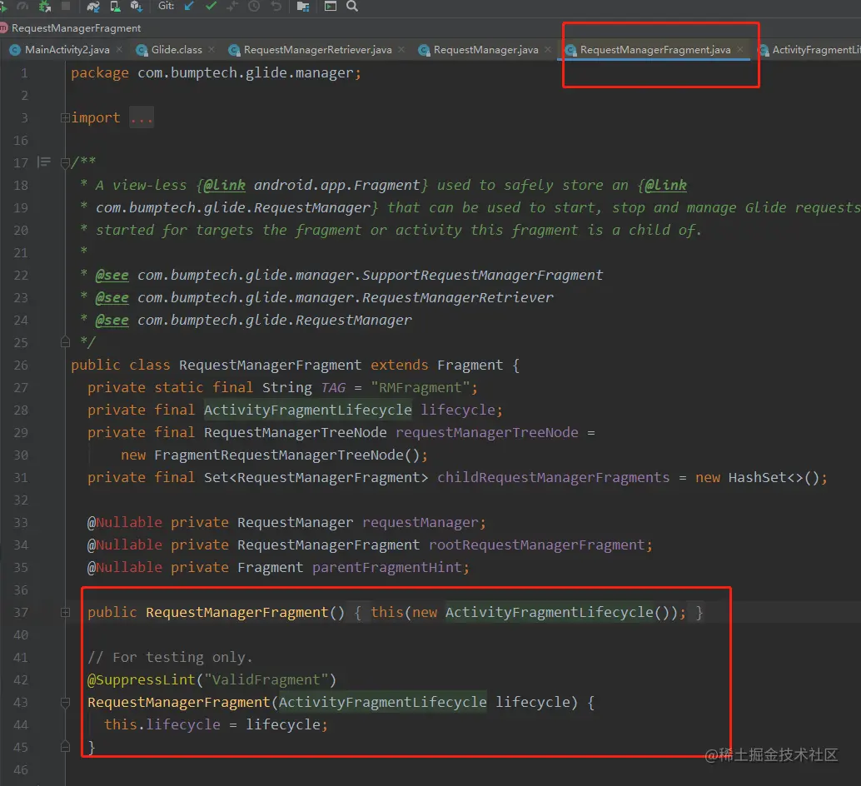Click @see tag on line 24
The image size is (861, 786).
(x=112, y=320)
